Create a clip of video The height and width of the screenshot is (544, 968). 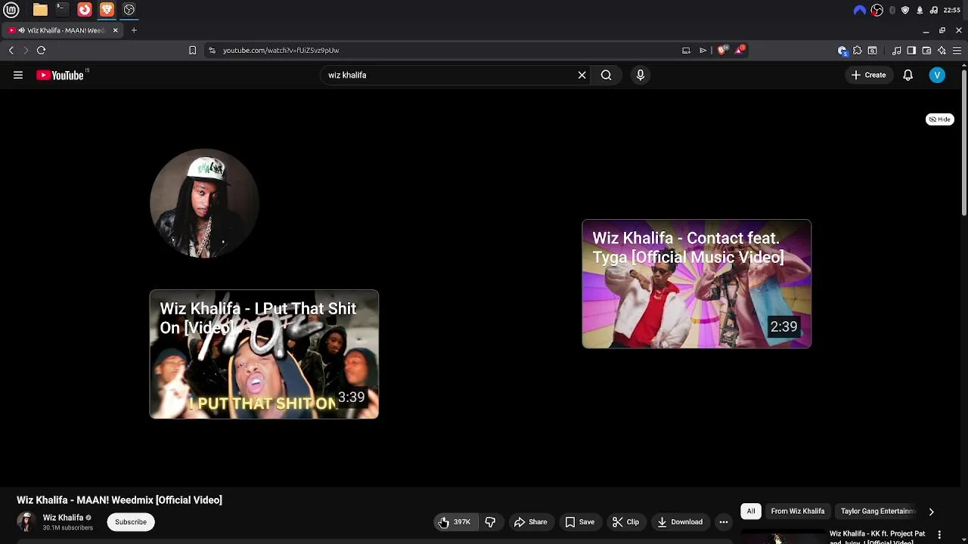point(625,522)
